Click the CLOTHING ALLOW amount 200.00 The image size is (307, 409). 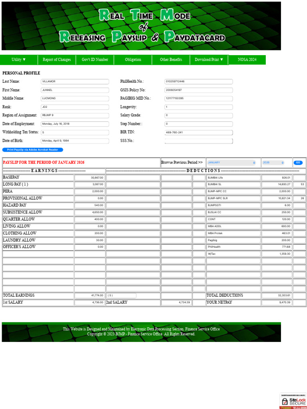click(x=90, y=233)
